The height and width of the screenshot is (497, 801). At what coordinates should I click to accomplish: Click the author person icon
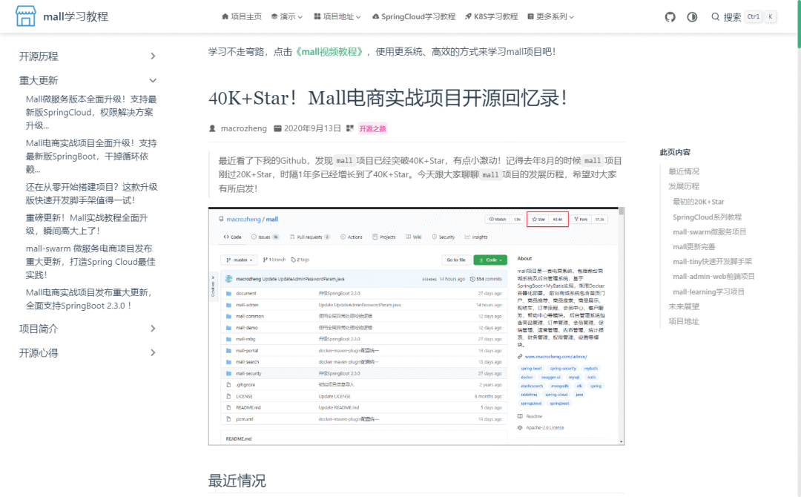coord(213,129)
